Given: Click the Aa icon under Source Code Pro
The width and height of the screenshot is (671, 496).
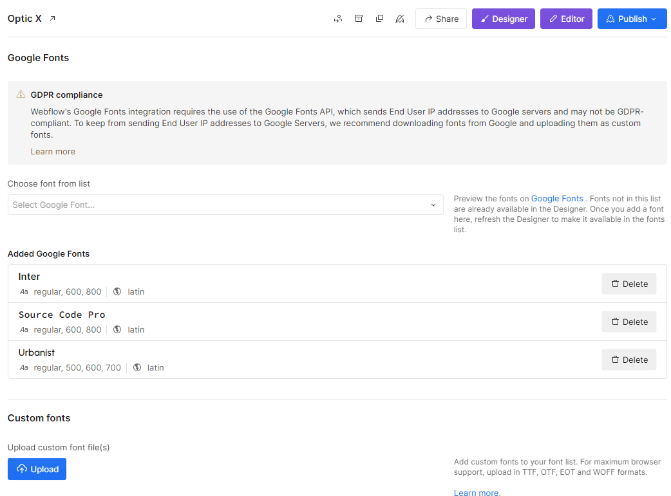Looking at the screenshot, I should (x=24, y=329).
